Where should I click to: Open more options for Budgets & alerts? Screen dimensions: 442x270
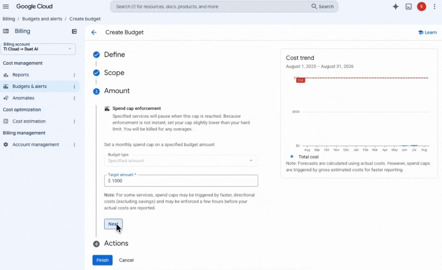pos(74,86)
